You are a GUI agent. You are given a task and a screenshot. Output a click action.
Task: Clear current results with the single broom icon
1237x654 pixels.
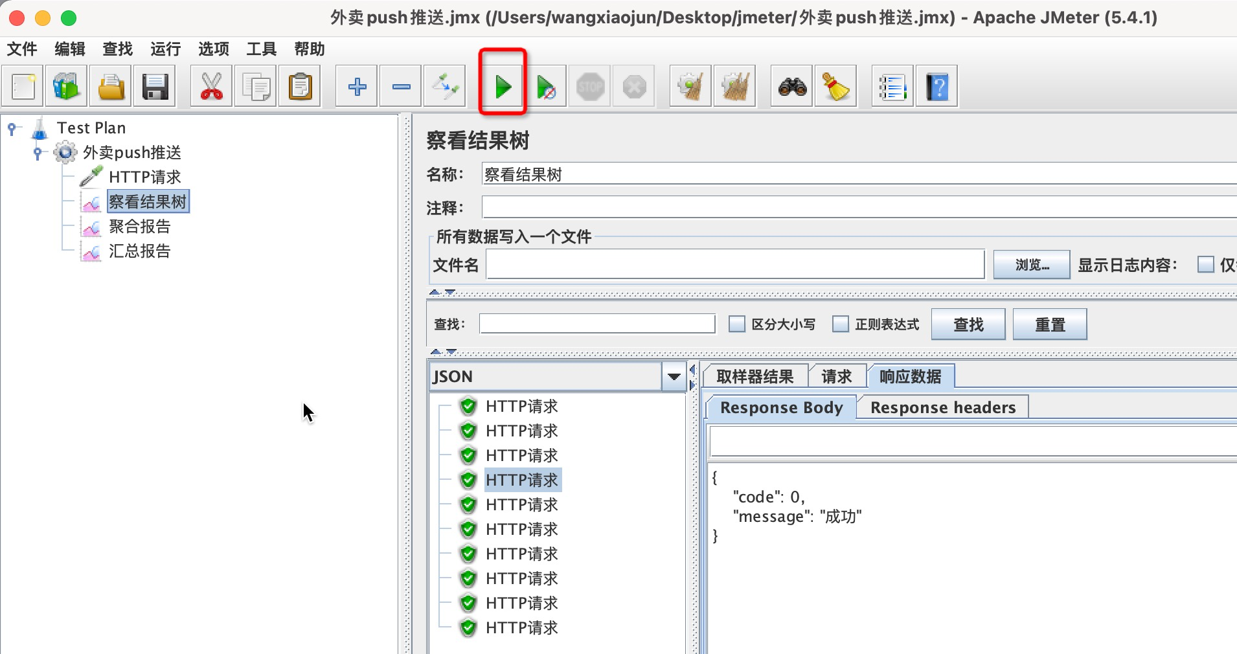coord(691,86)
